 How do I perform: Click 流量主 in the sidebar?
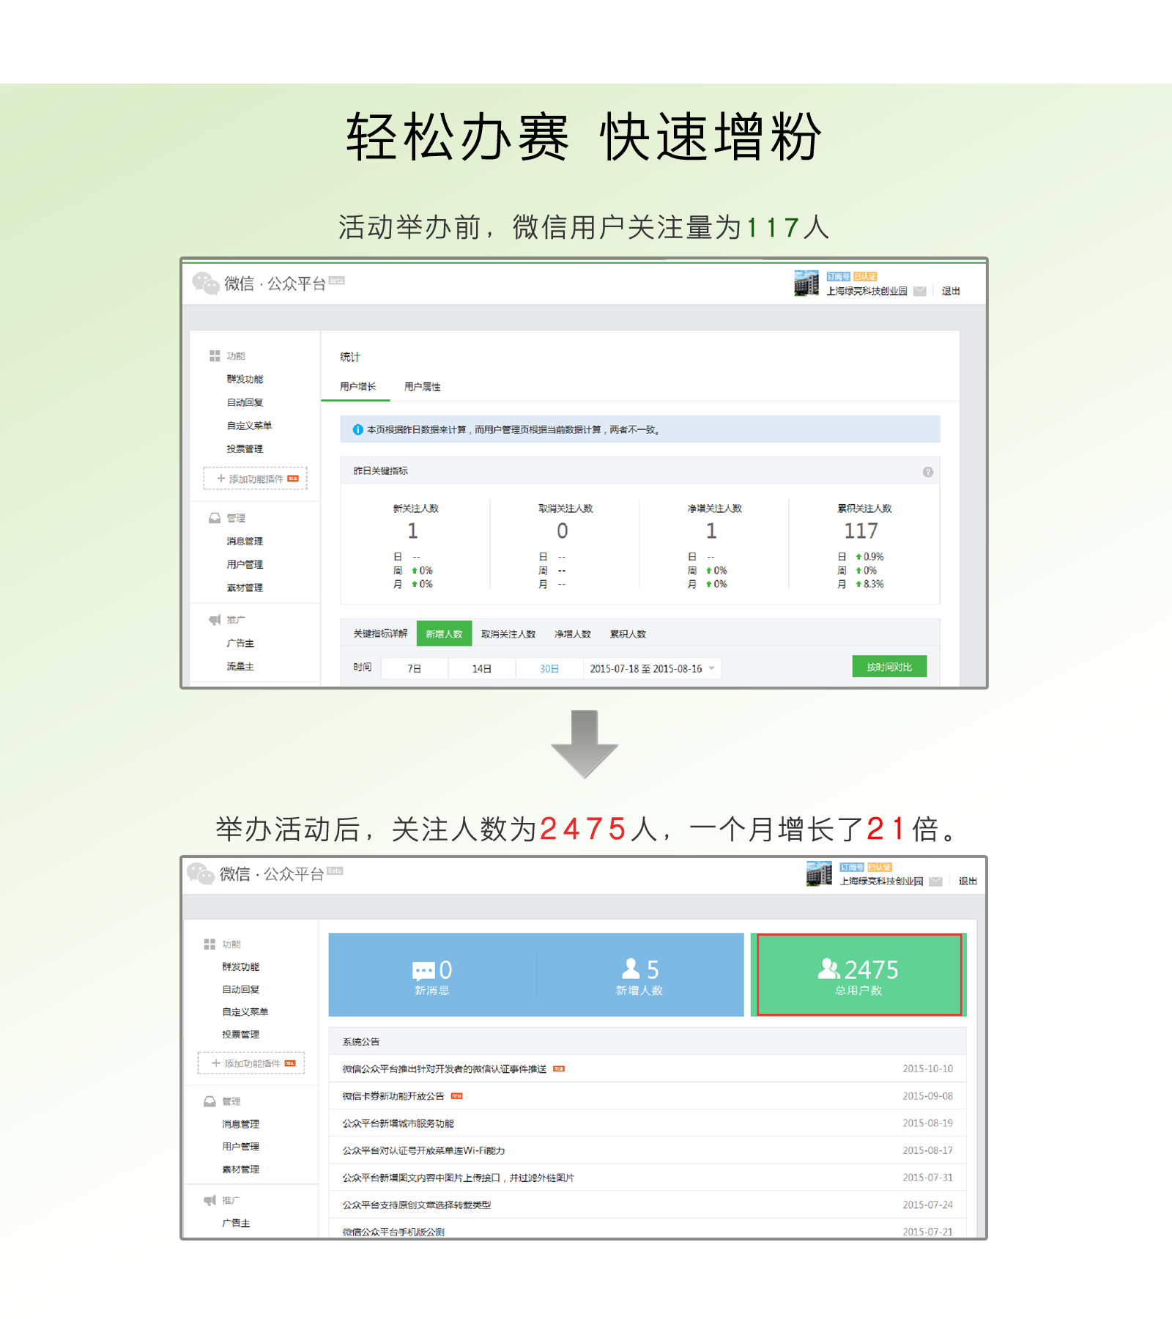click(240, 667)
